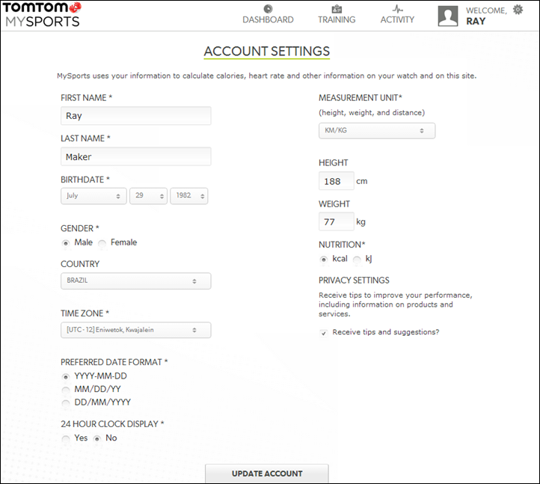Screen dimensions: 540x484
Task: Click the UPDATE ACCOUNT button
Action: 267,474
